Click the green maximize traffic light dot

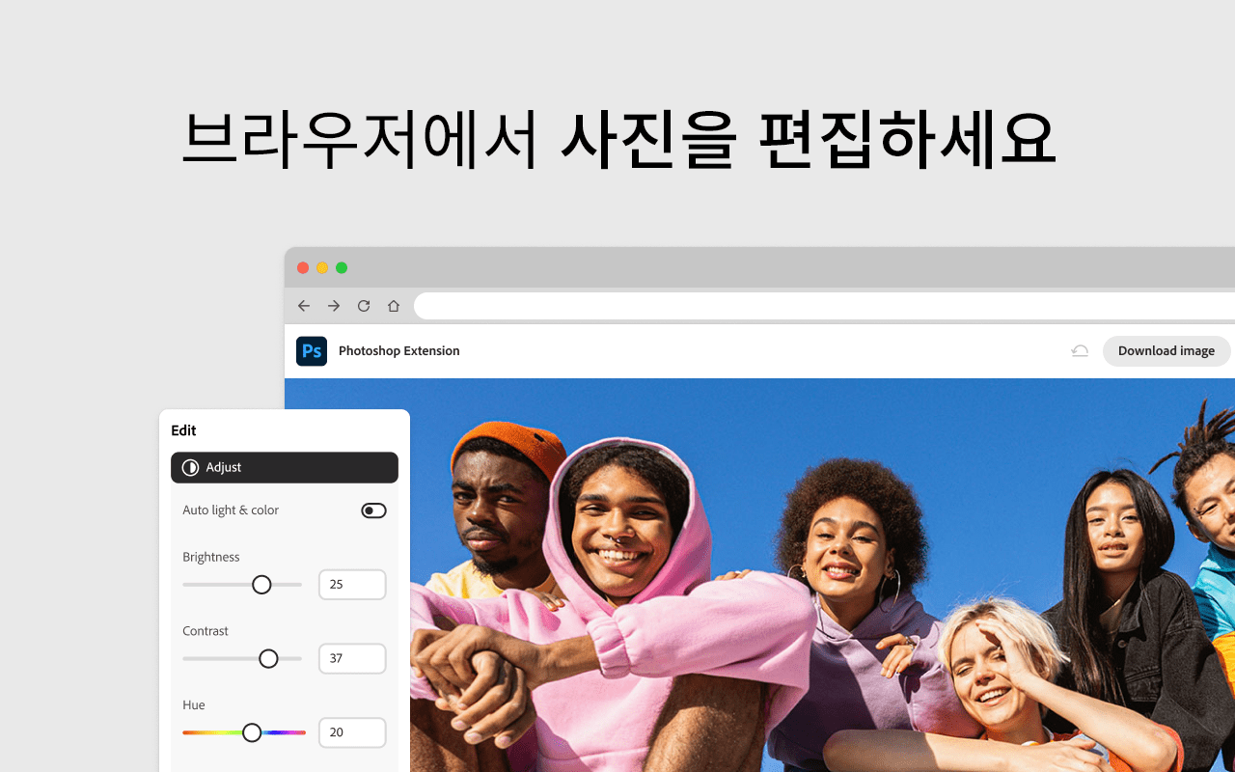(x=342, y=267)
